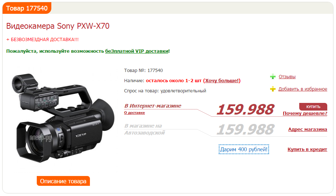Screen dimensions: 336x196
Task: Select the Товар 177540 tab
Action: click(27, 8)
